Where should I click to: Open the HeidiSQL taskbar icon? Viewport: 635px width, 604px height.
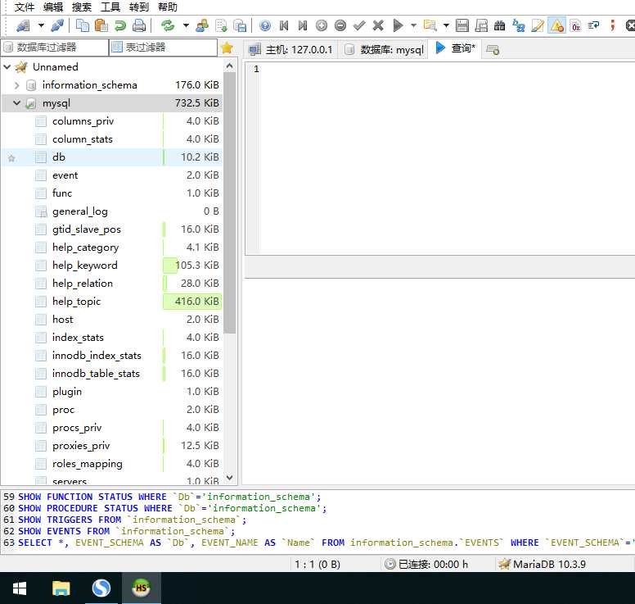point(141,588)
